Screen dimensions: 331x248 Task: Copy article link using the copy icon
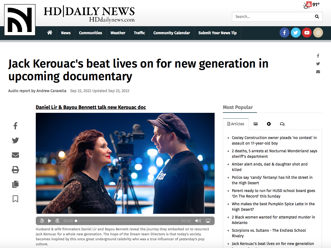tap(15, 184)
